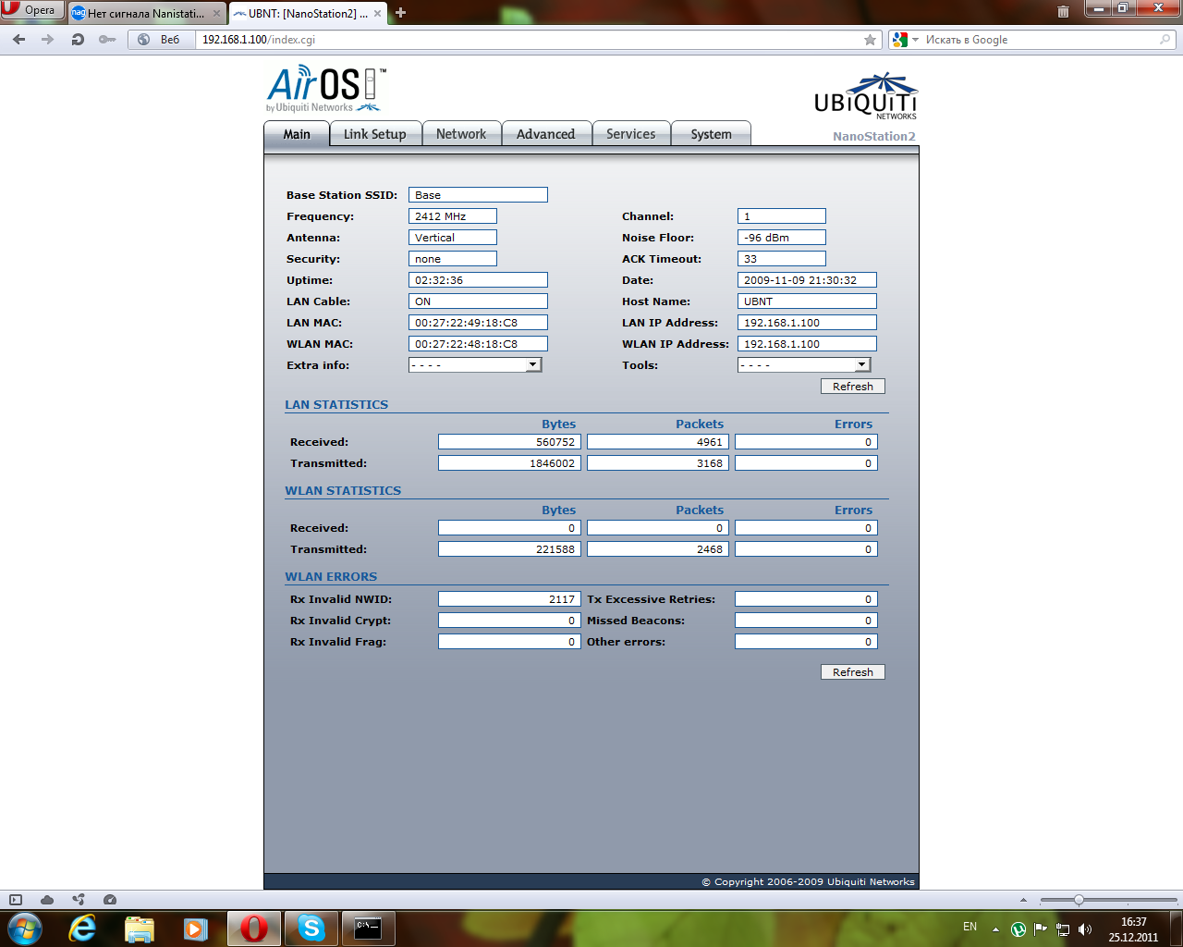1183x947 pixels.
Task: Go forward with the browser Forward arrow
Action: tap(48, 40)
